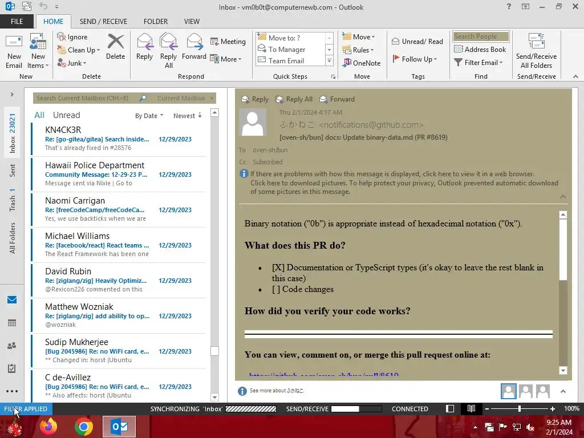584x438 pixels.
Task: Open Chrome from the taskbar
Action: (x=83, y=427)
